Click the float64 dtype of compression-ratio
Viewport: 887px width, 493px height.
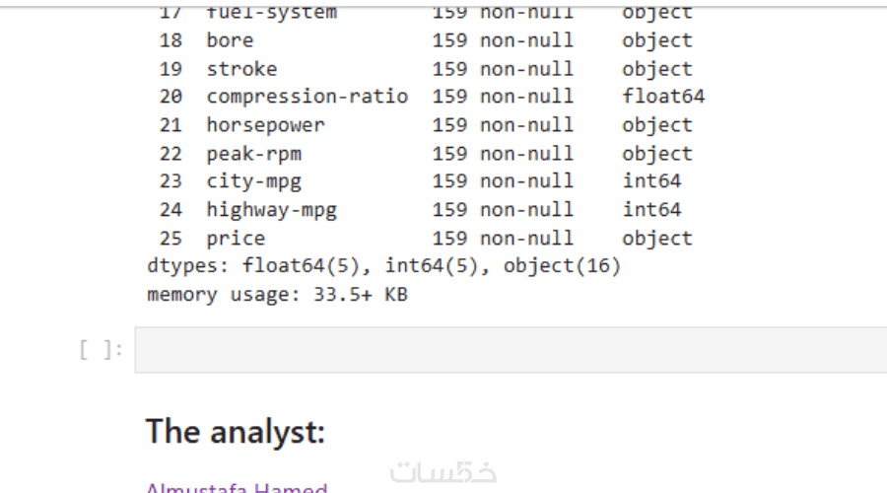click(x=663, y=97)
